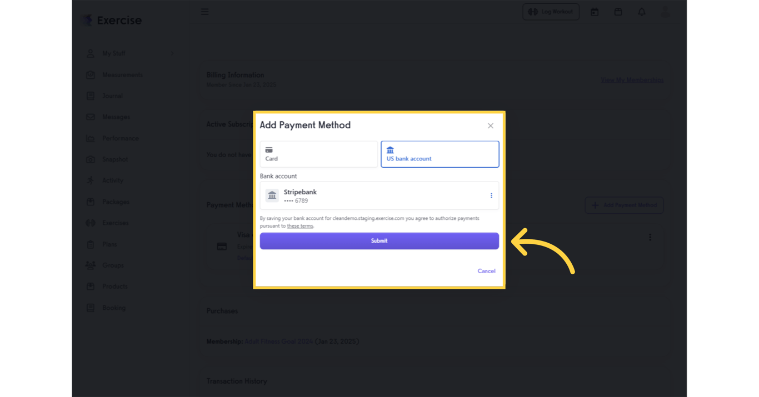The image size is (759, 397).
Task: Toggle the hamburger sidebar menu
Action: 205,12
